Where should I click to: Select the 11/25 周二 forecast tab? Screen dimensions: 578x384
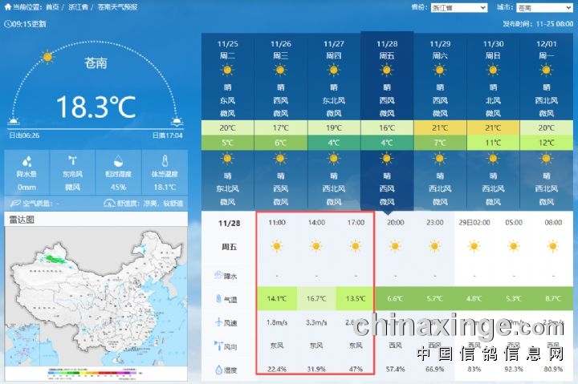(x=227, y=49)
